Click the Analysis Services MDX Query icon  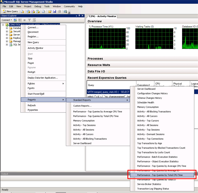[x=28, y=11]
